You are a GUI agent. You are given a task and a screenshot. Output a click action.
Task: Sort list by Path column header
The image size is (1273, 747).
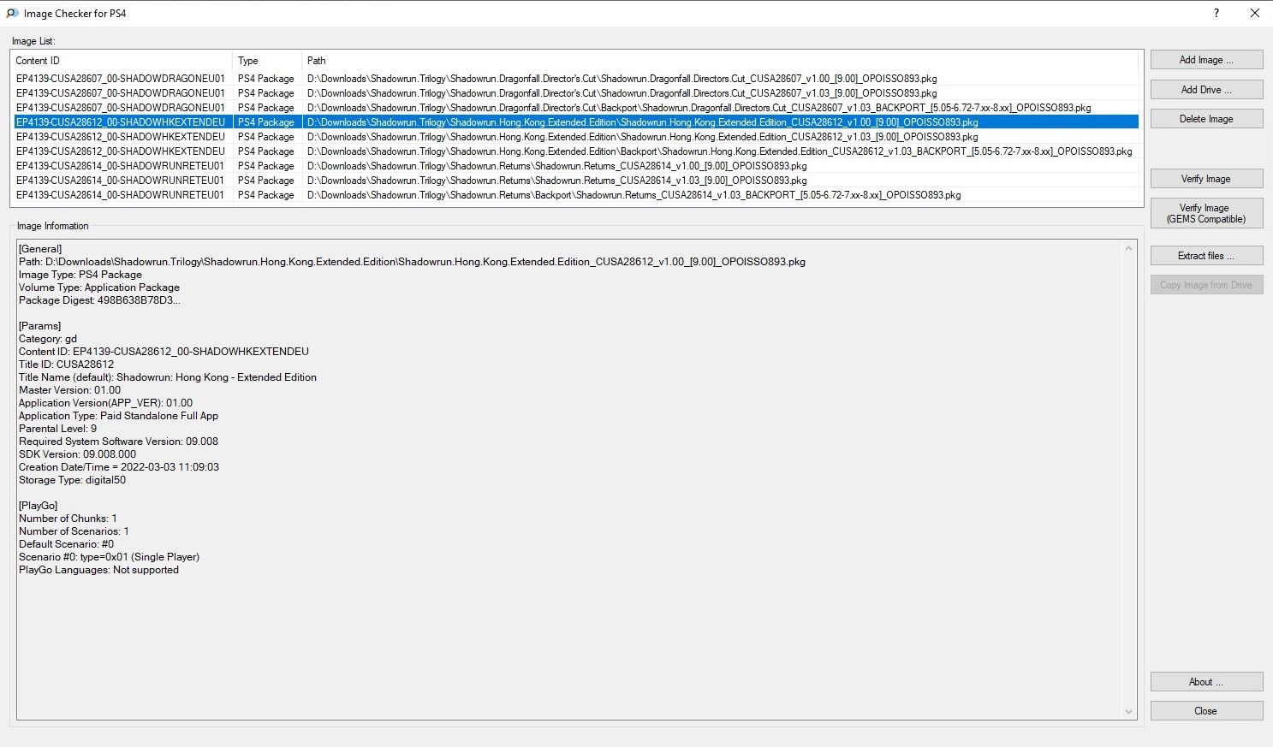(720, 61)
